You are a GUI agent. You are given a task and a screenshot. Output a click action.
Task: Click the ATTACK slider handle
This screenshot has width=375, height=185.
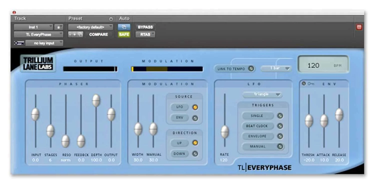click(324, 121)
